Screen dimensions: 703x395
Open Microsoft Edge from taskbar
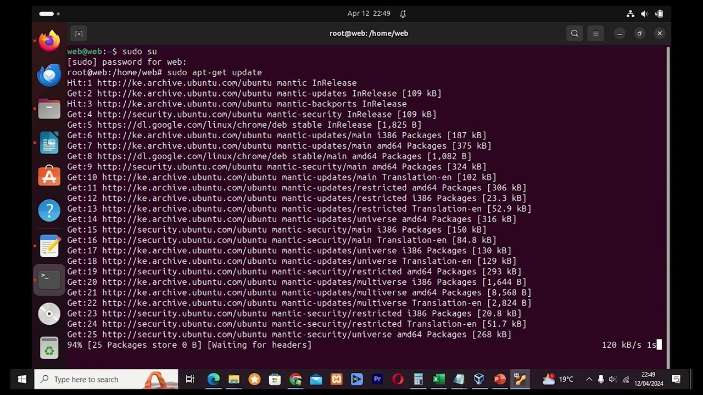[214, 379]
